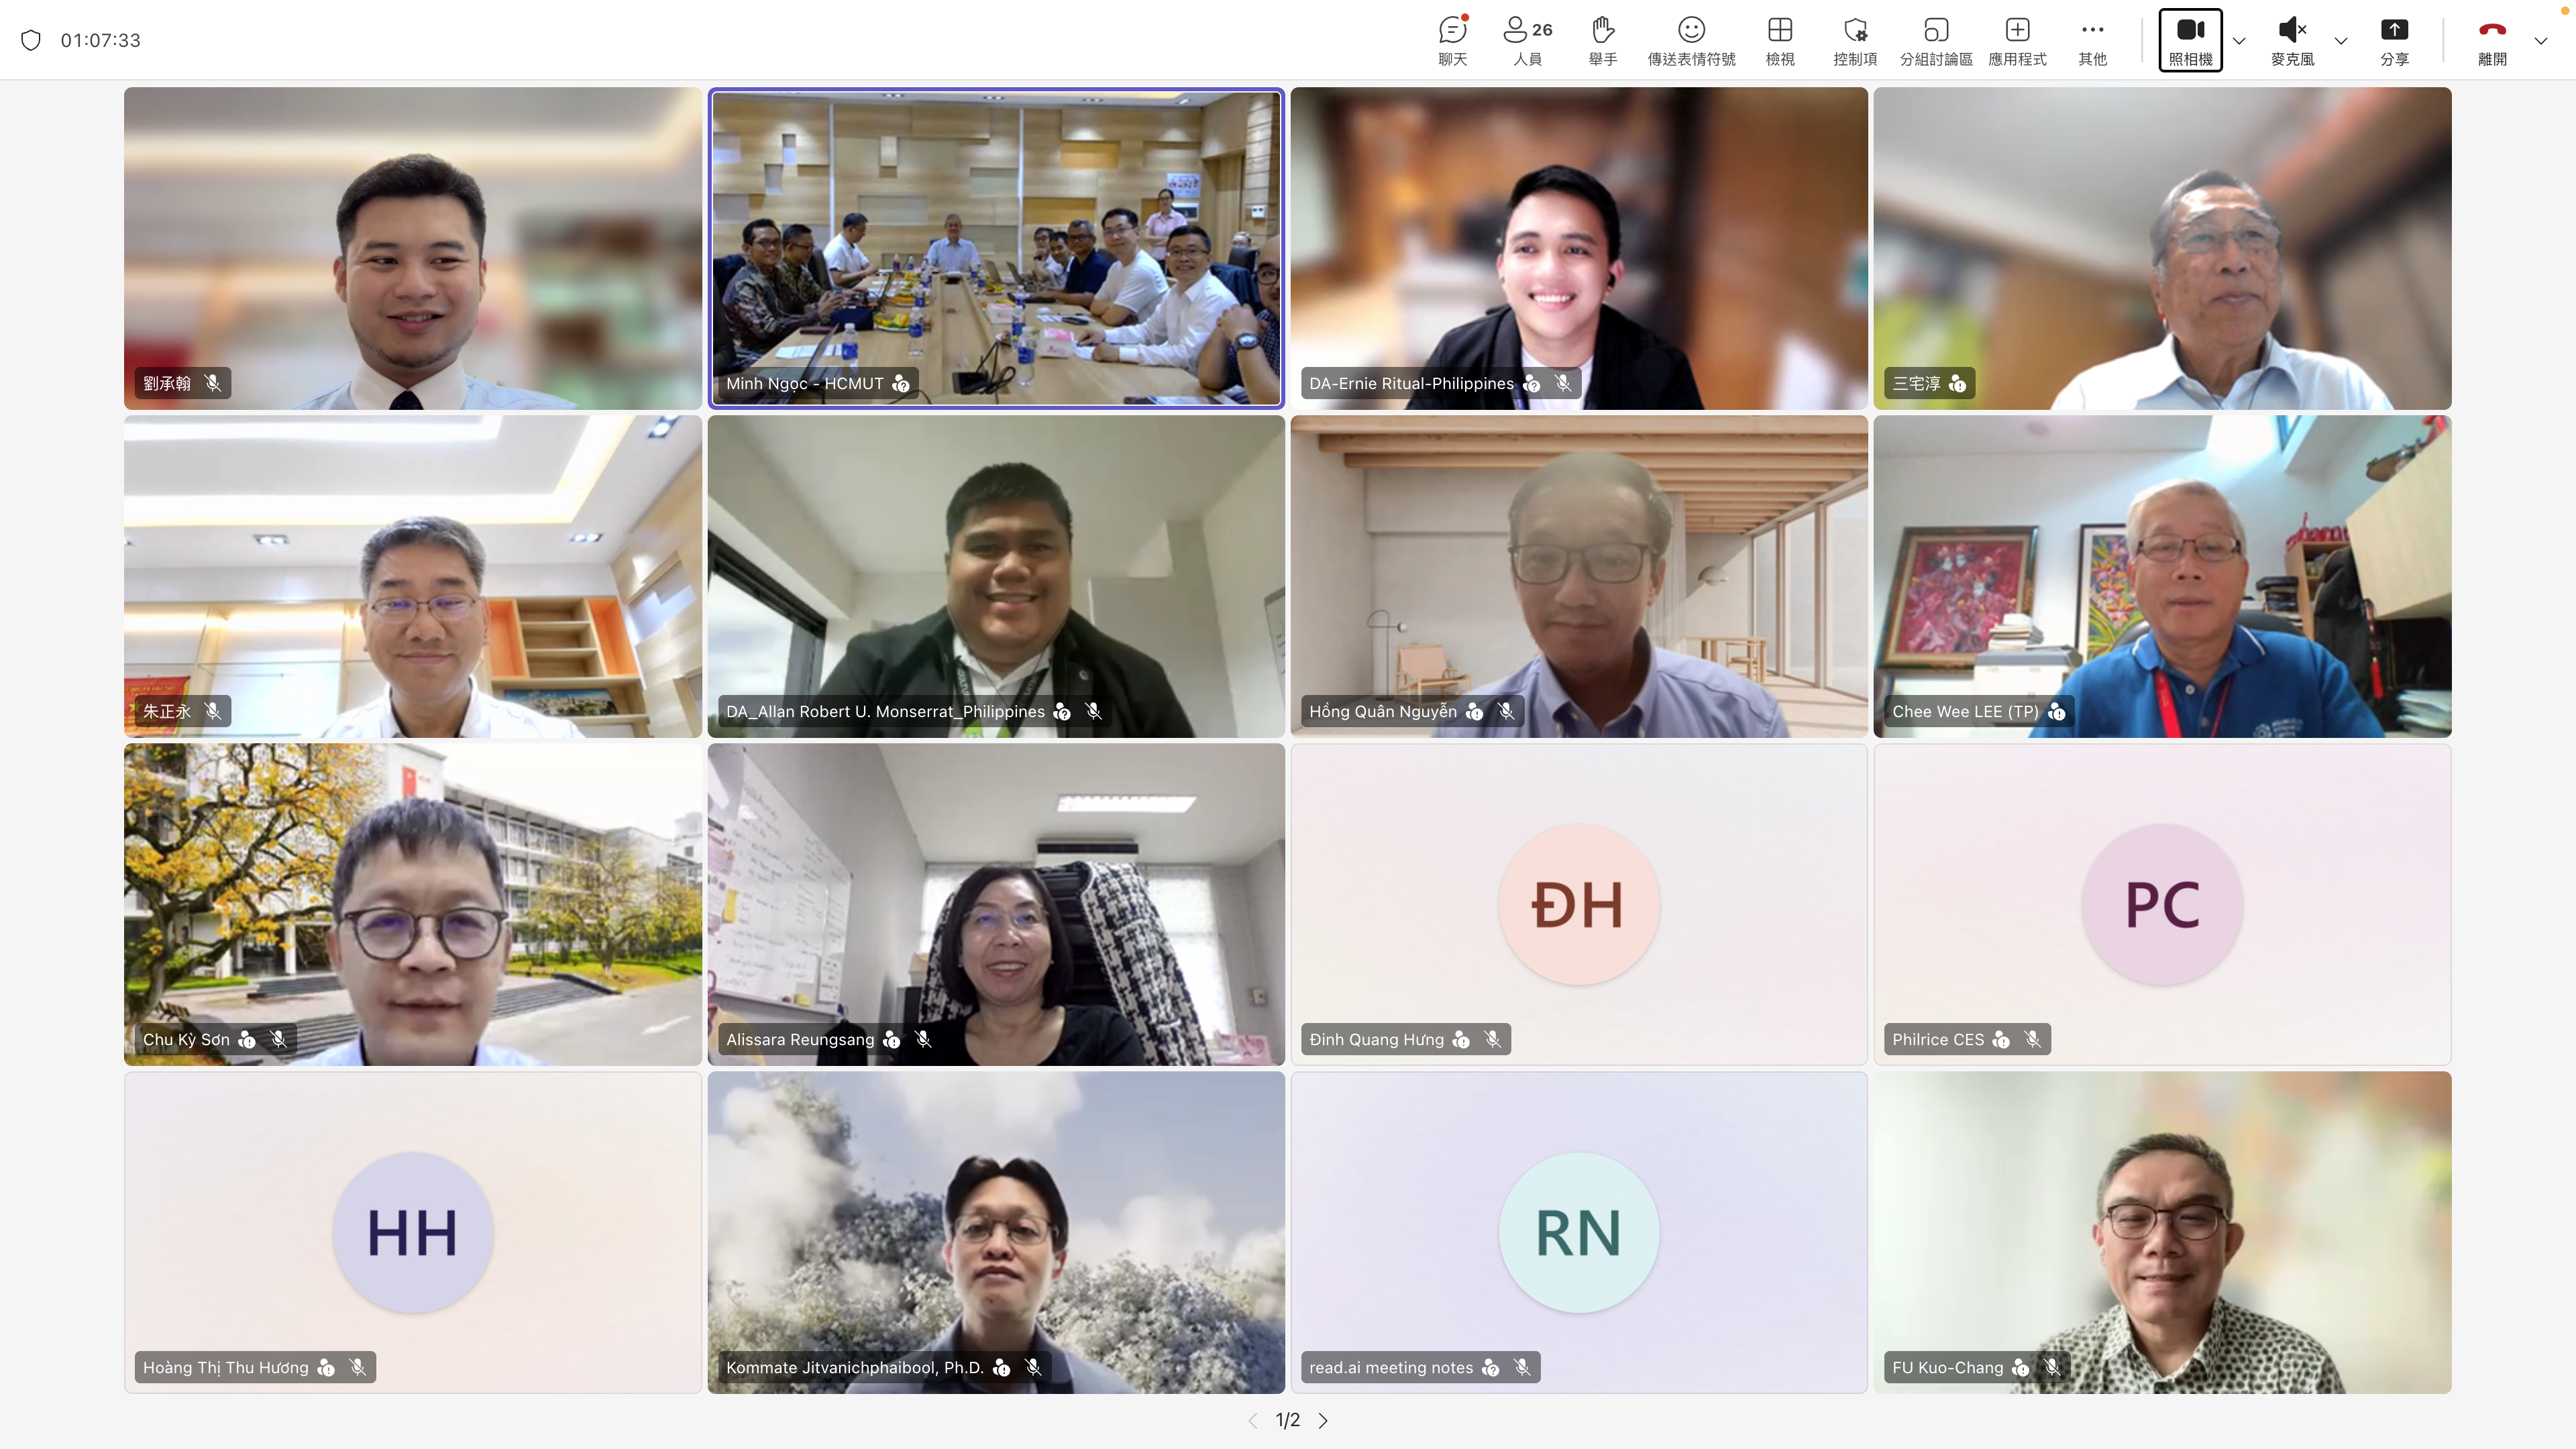Go to next page of participants
Image resolution: width=2576 pixels, height=1449 pixels.
click(x=1323, y=1420)
